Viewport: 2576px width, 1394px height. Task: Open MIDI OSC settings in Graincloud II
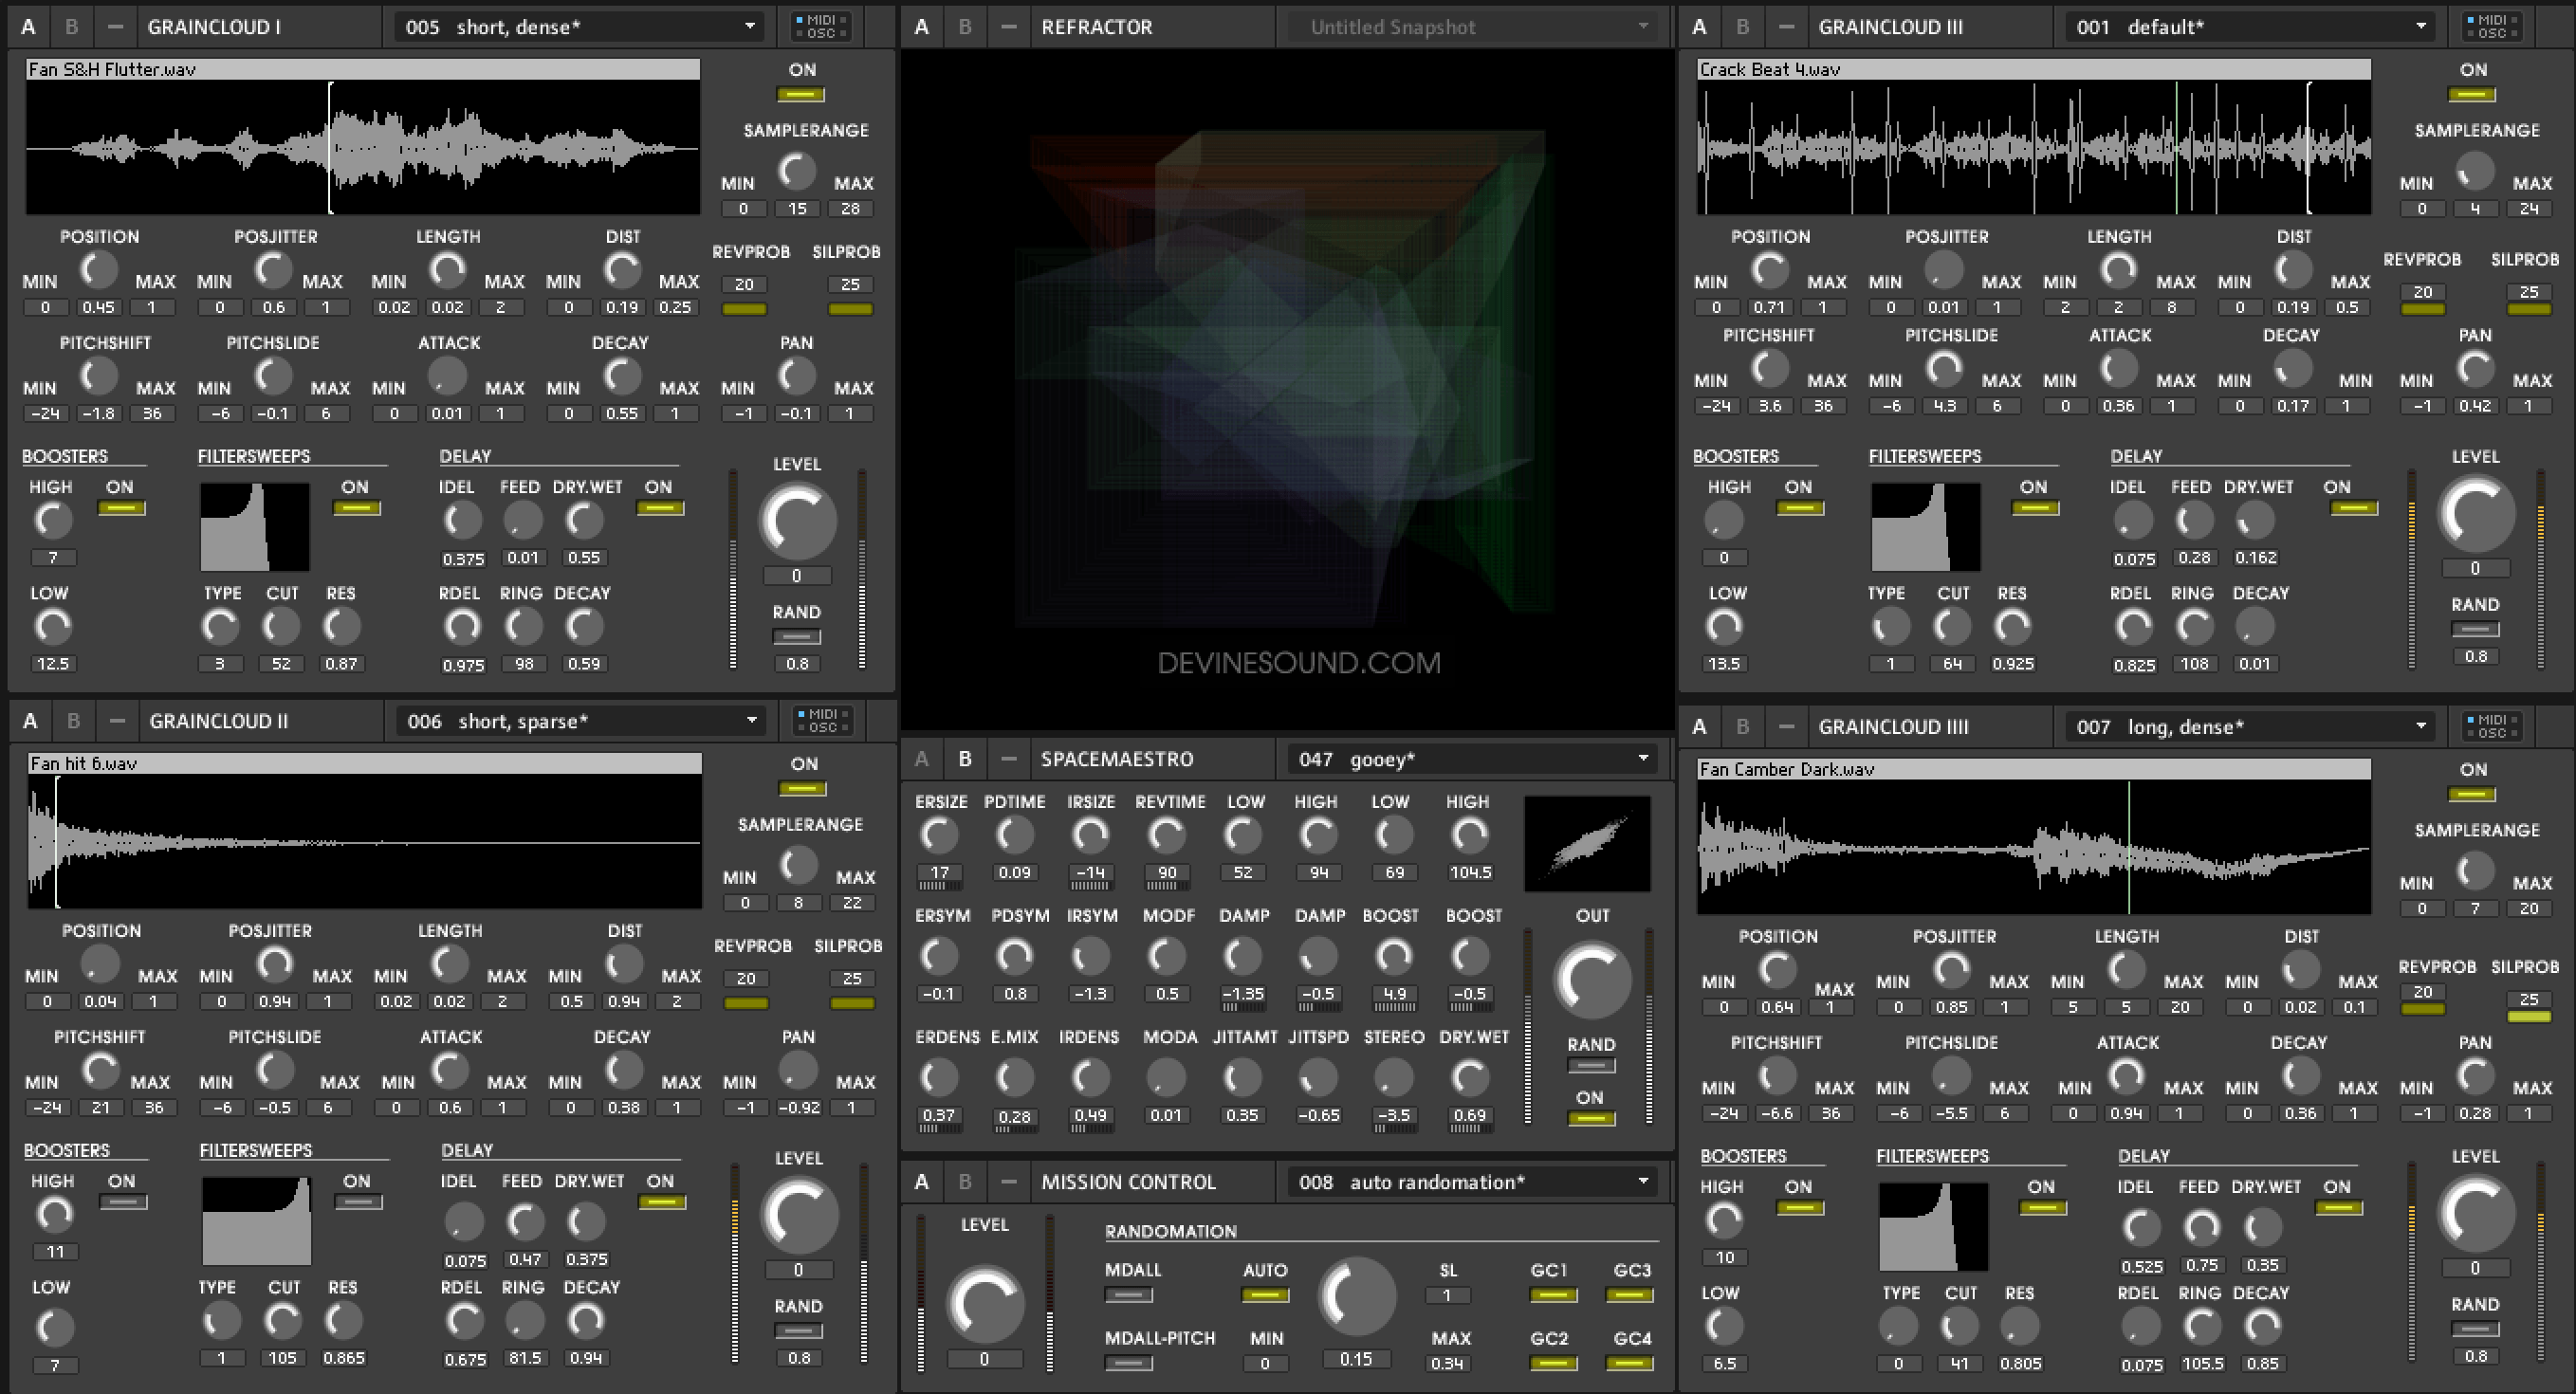pos(823,721)
